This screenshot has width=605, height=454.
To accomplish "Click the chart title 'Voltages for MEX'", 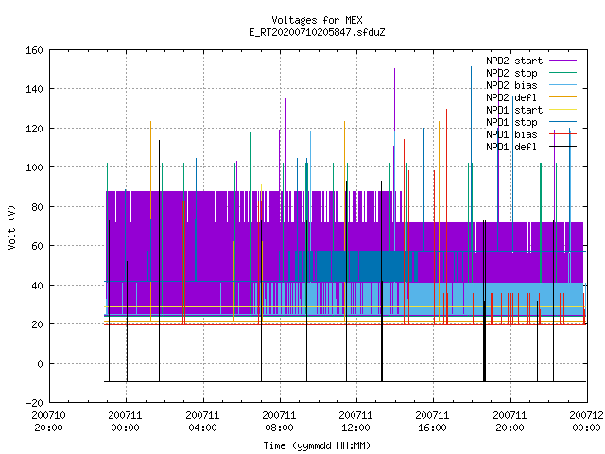I will click(317, 20).
